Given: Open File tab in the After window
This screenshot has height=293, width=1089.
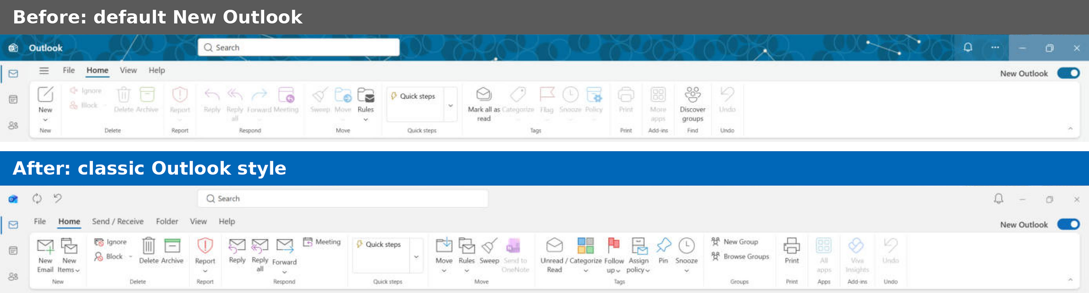Looking at the screenshot, I should point(40,222).
